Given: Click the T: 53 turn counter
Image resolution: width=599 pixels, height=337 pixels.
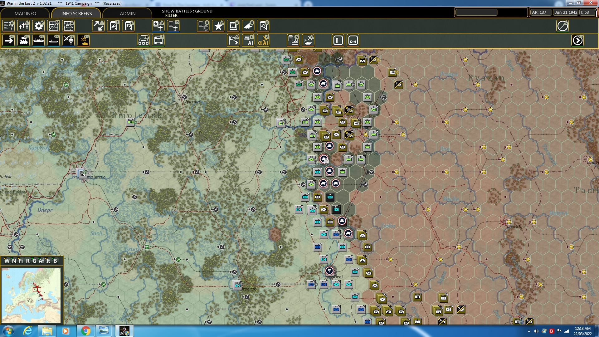Looking at the screenshot, I should 587,12.
